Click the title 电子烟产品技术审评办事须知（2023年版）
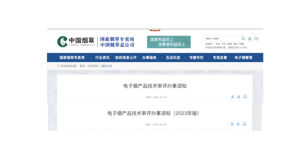The image size is (304, 168). [153, 113]
